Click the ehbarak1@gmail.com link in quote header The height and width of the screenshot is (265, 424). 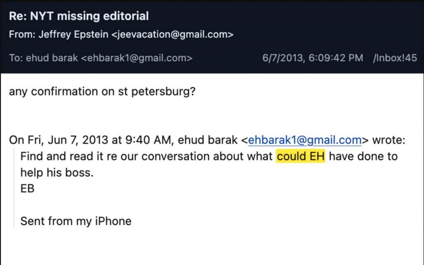coord(305,141)
